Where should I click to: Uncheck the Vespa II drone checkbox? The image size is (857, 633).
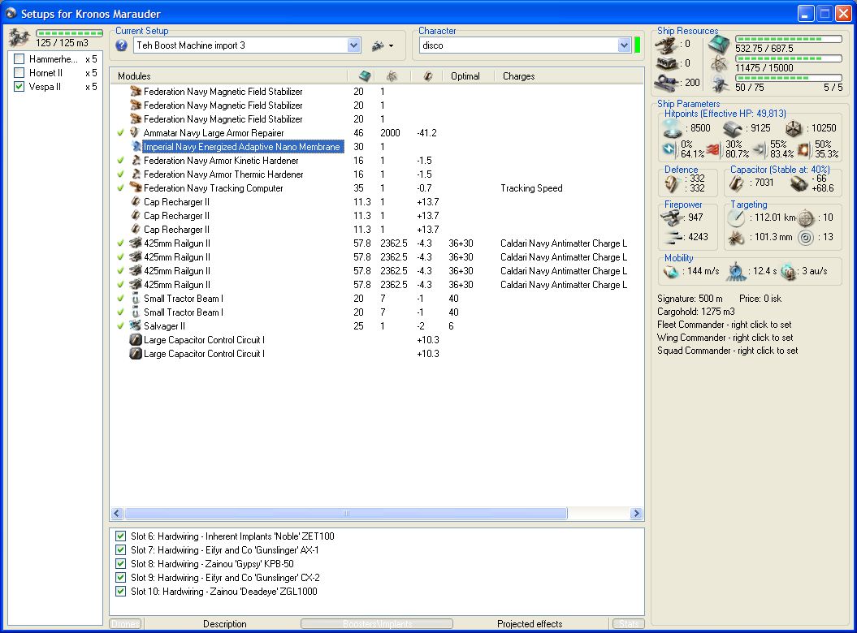click(x=19, y=87)
